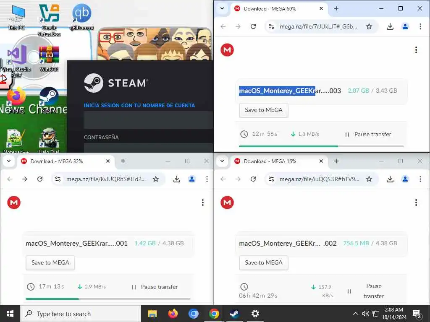Click MEGA logo in the 32% window
Viewport: 430px width, 322px height.
coord(14,203)
